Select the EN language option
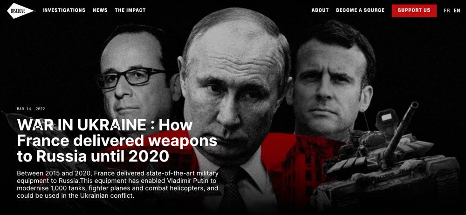The image size is (466, 215). pos(457,10)
